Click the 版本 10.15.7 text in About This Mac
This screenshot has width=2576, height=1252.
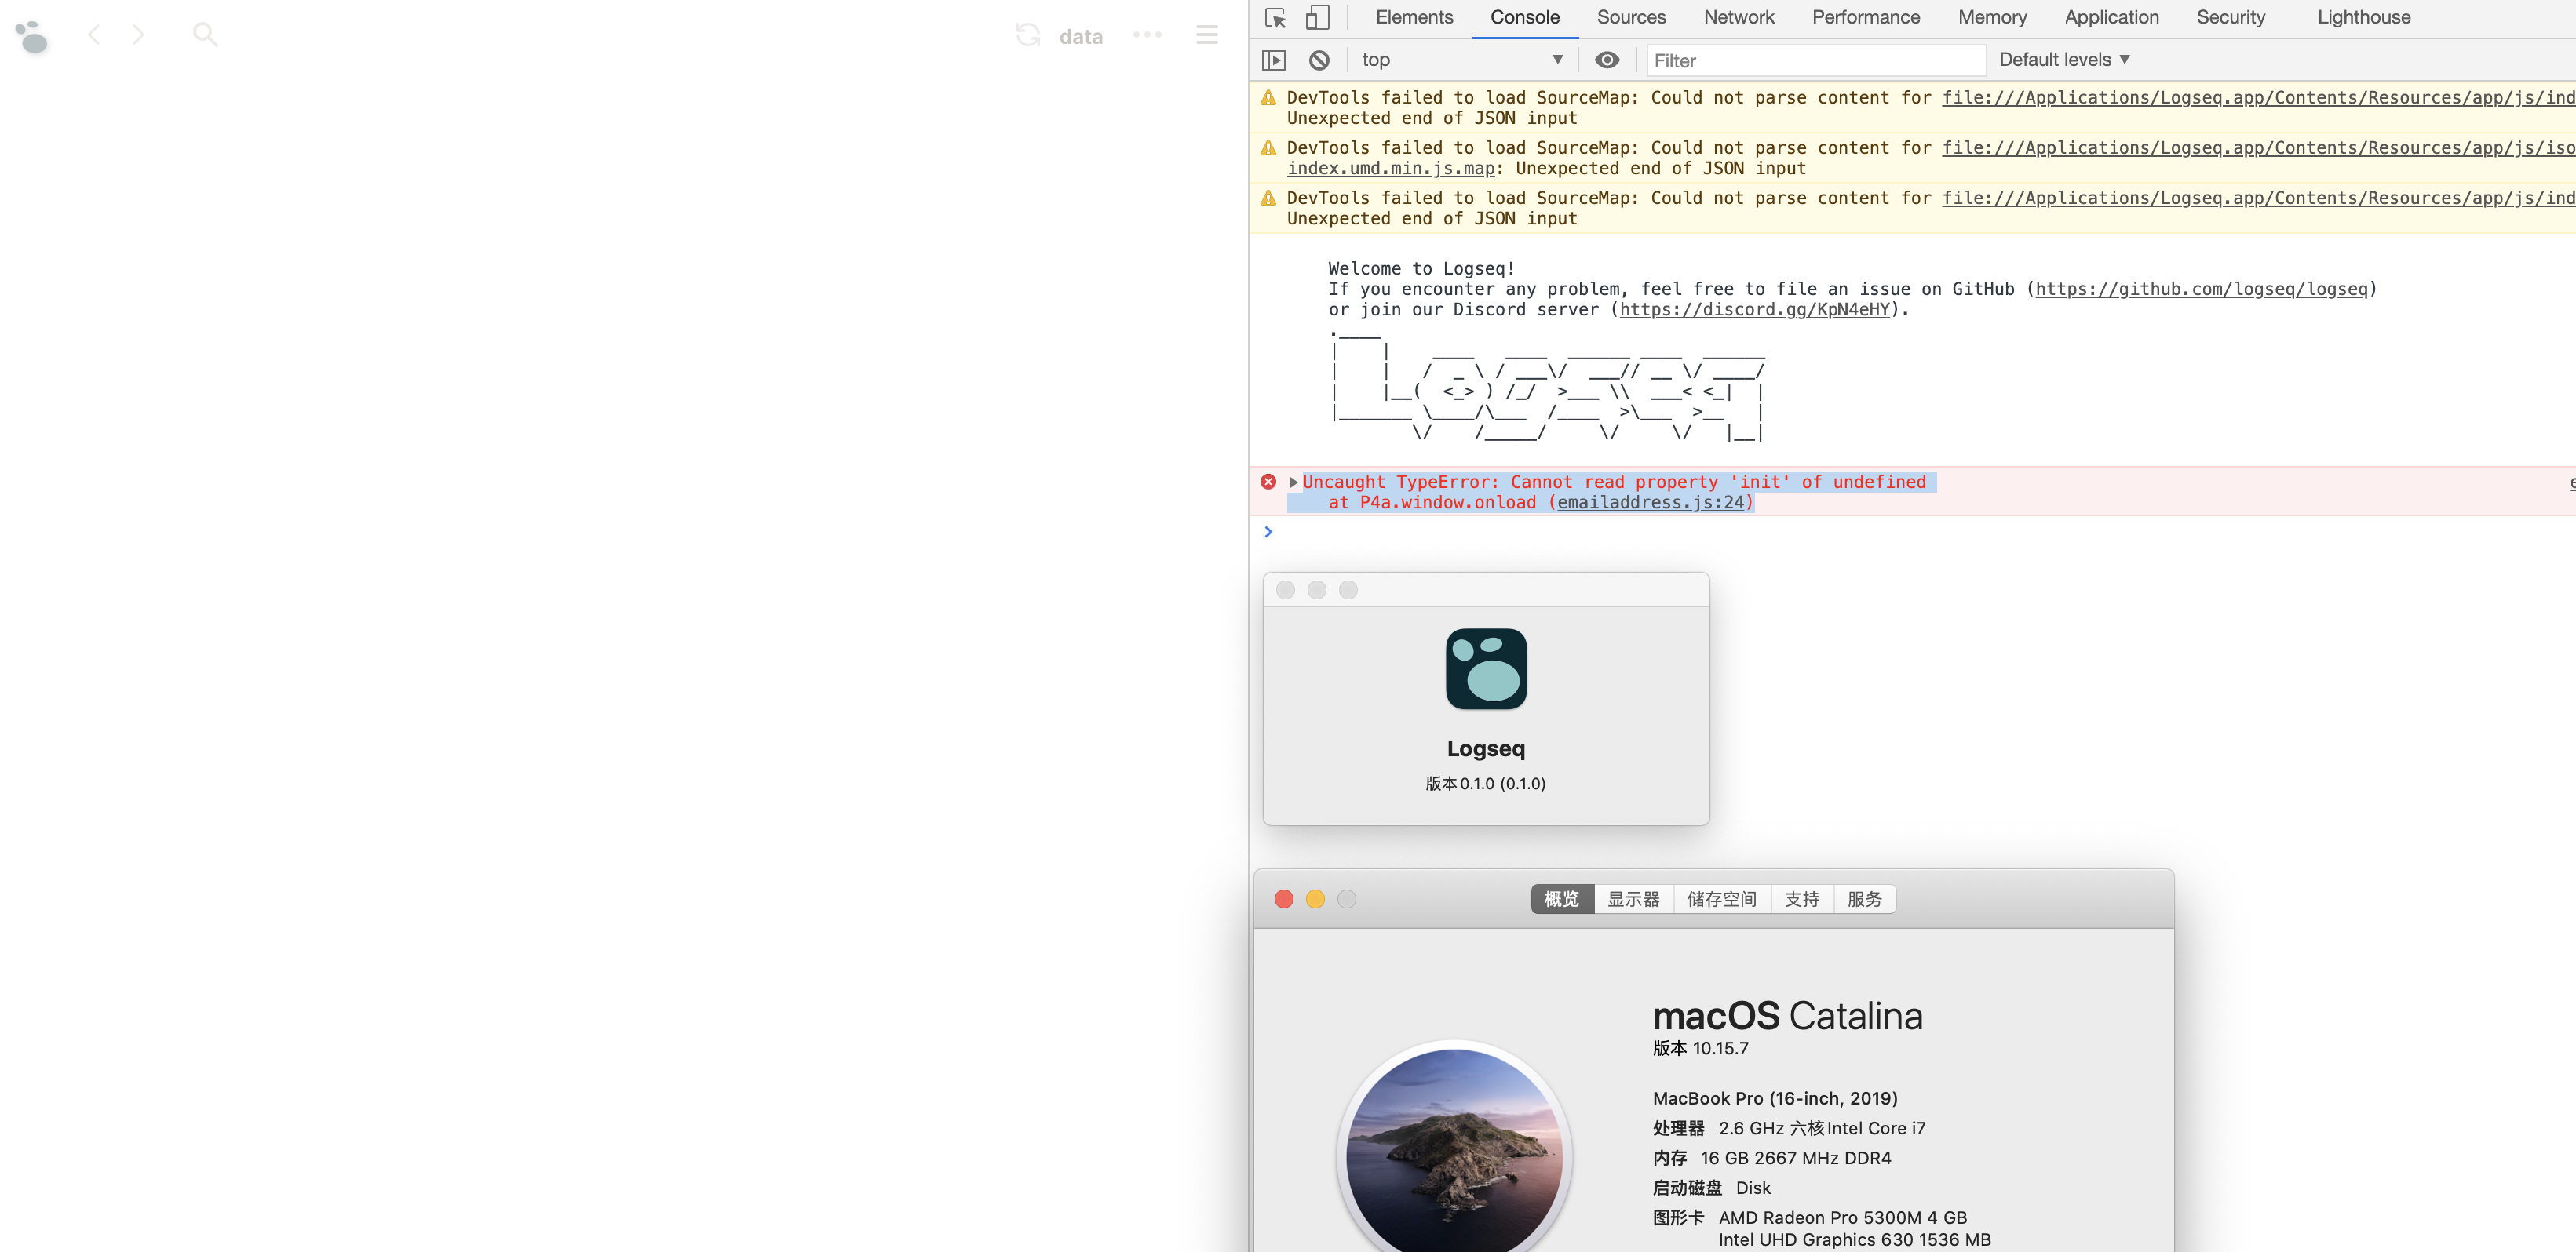coord(1700,1048)
